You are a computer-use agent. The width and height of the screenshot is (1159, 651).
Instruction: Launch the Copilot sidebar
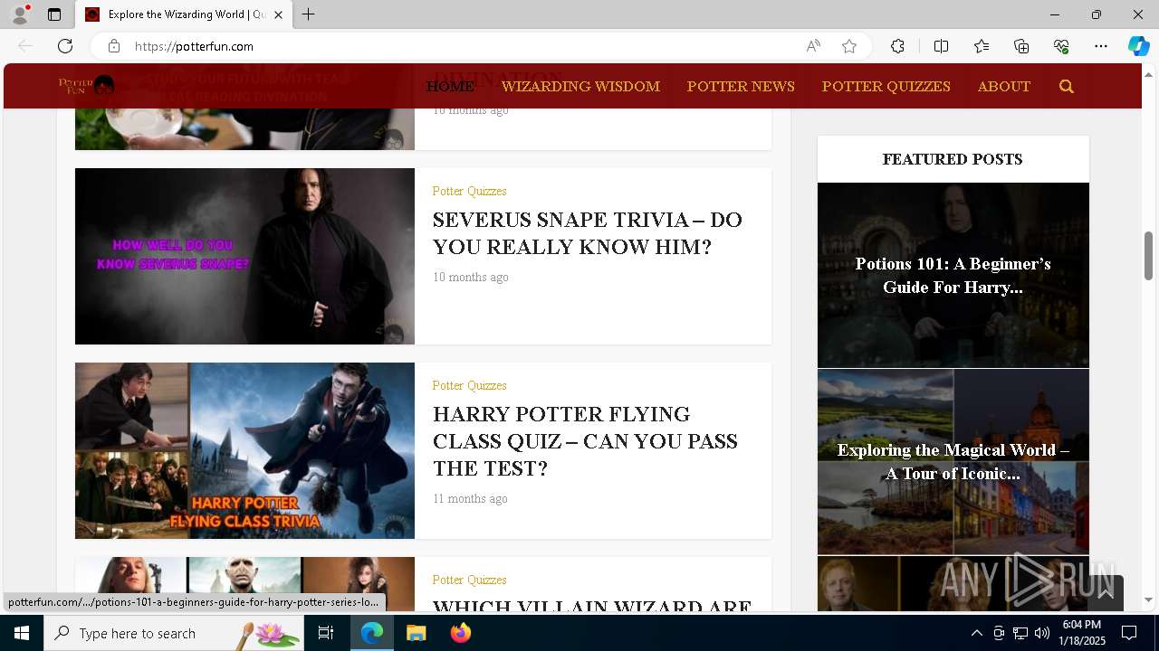pyautogui.click(x=1138, y=46)
